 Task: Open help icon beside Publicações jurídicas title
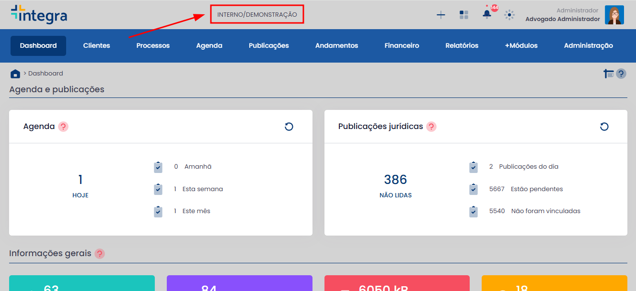[431, 127]
